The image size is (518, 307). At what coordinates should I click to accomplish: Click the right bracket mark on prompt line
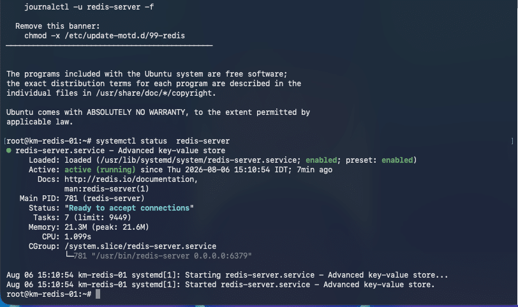click(512, 141)
